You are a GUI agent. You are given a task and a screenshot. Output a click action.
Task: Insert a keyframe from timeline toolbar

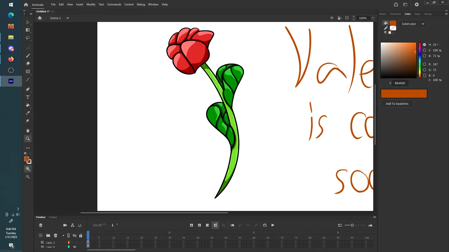[192, 225]
